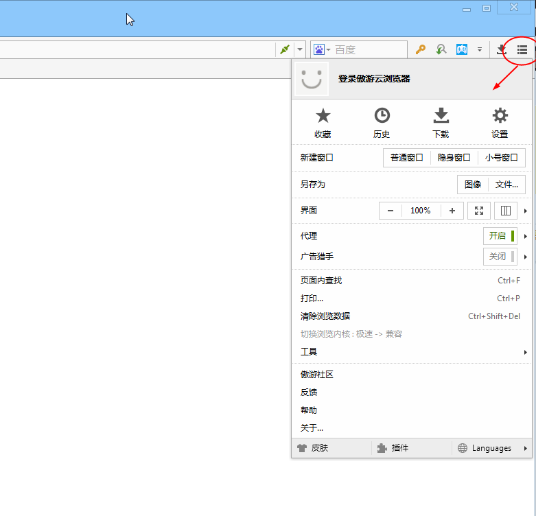This screenshot has height=516, width=536.
Task: Expand the 工具 tools submenu
Action: pyautogui.click(x=412, y=351)
